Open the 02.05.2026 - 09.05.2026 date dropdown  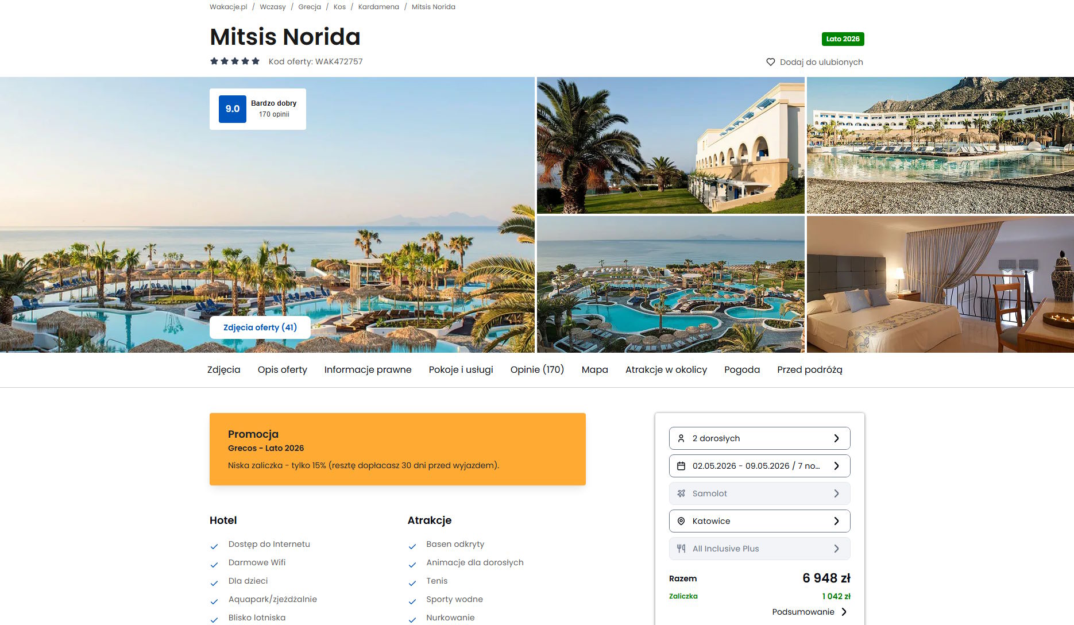759,466
